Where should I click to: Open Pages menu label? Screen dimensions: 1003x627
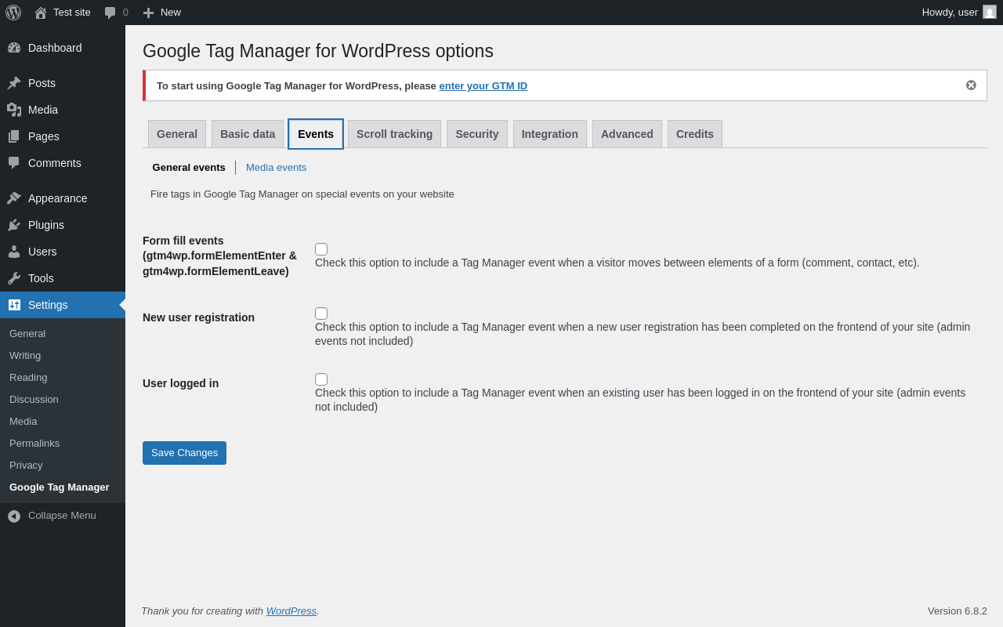coord(44,136)
